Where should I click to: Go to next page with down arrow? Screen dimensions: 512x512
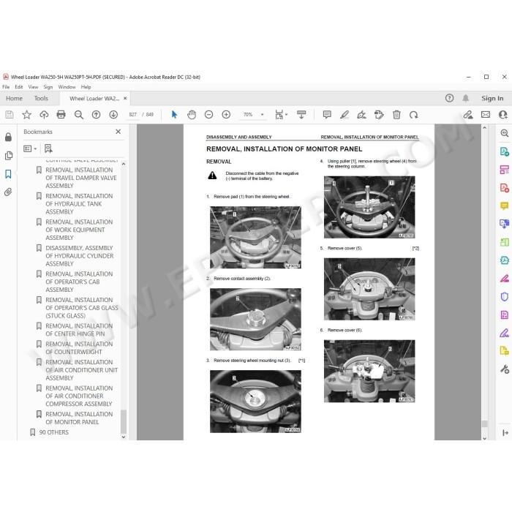tap(113, 115)
